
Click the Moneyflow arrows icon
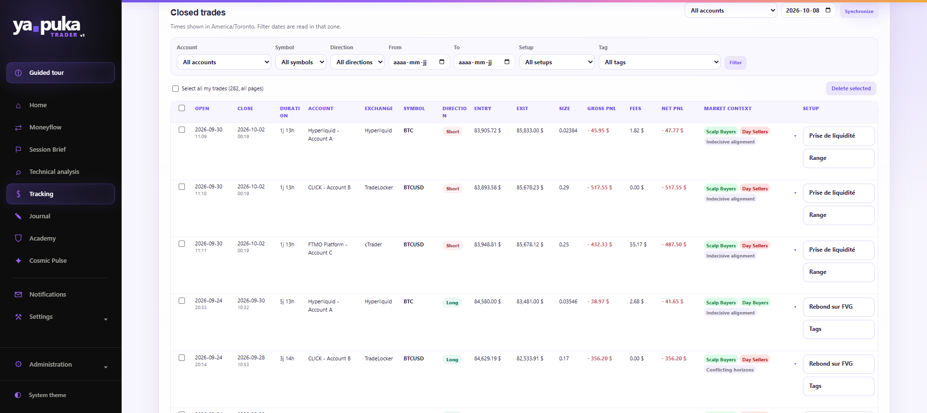18,128
